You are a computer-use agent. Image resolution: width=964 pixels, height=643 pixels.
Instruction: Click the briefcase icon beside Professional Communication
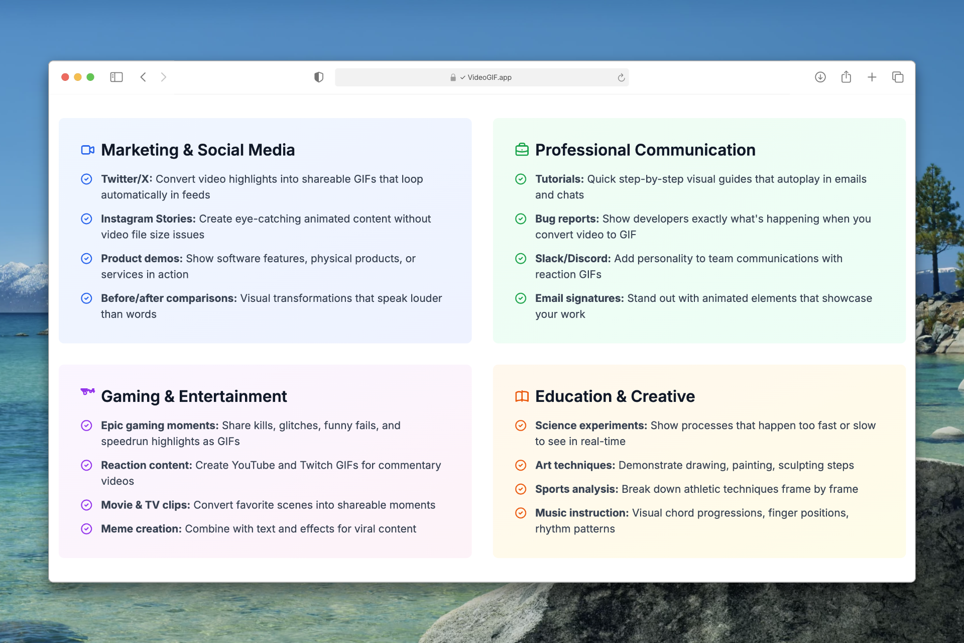[x=522, y=150]
